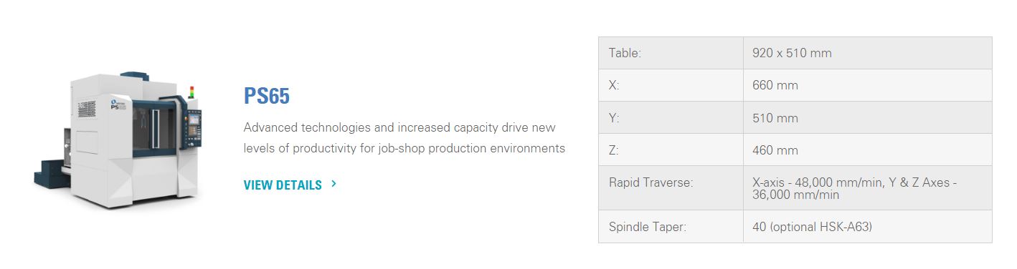Screen dimensions: 1017x269
Task: Select the 510 mm Y travel value
Action: tap(775, 117)
